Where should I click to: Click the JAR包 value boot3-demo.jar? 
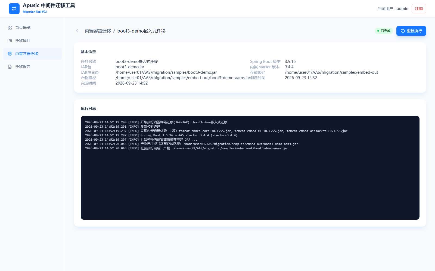click(130, 67)
